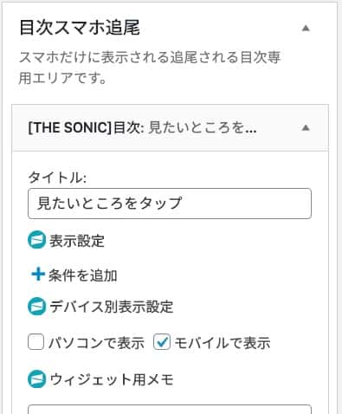Click the teal icon beside ウィジェット用メモ
This screenshot has width=342, height=414.
pyautogui.click(x=36, y=378)
